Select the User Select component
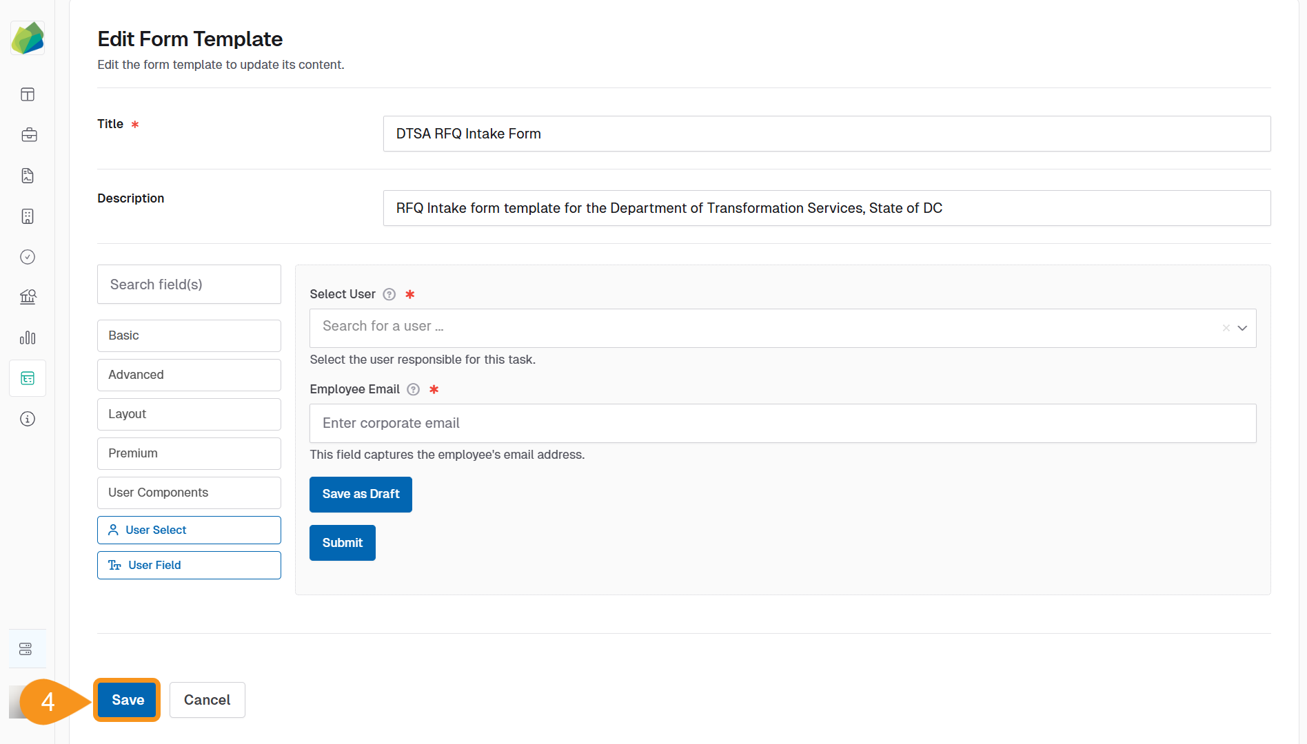 coord(188,530)
